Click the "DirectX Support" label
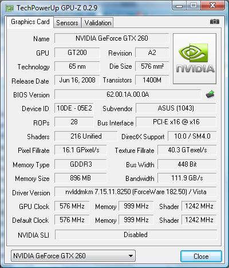The width and height of the screenshot is (229, 268). pos(143,137)
